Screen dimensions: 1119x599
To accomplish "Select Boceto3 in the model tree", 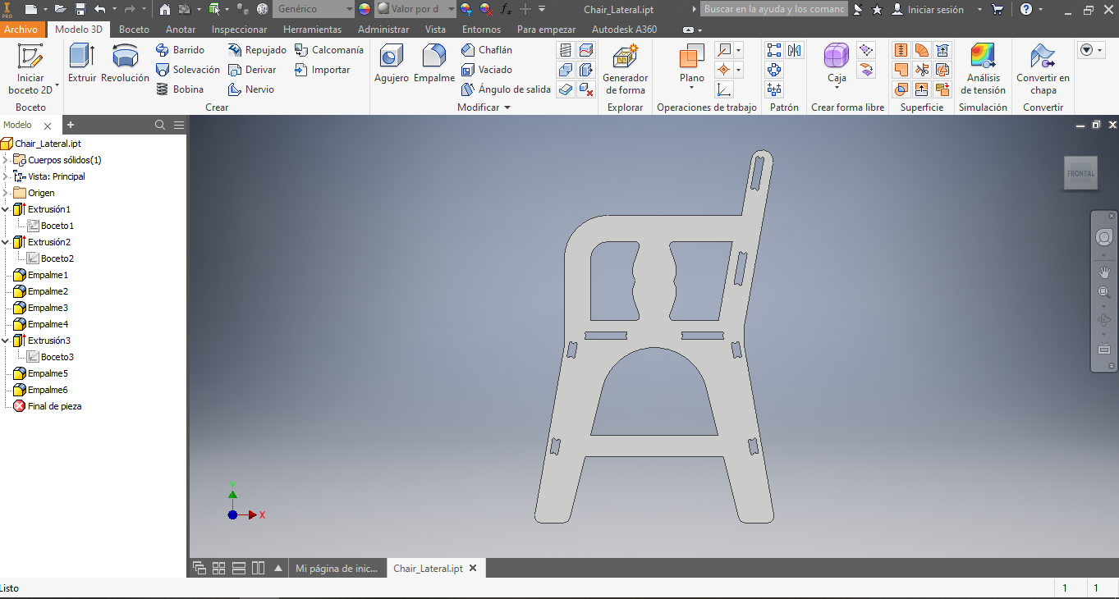I will point(57,357).
